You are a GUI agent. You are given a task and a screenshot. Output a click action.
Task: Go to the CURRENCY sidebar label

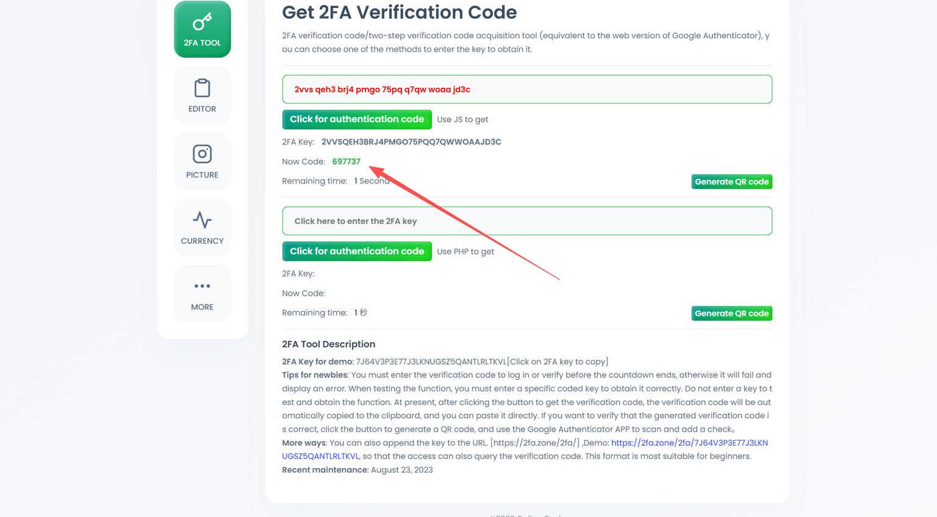(x=202, y=241)
